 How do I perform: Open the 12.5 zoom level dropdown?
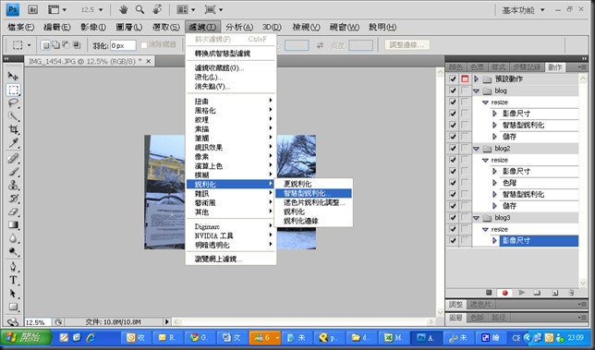[x=101, y=10]
